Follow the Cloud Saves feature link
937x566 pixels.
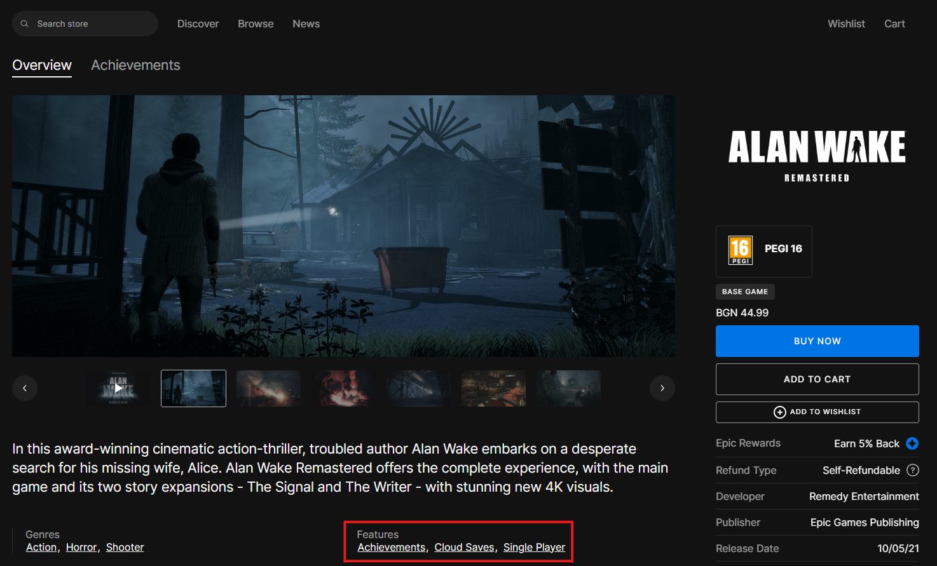point(464,548)
